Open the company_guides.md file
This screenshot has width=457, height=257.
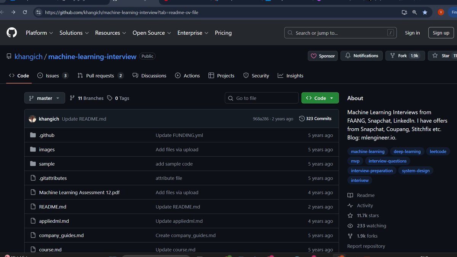[61, 235]
